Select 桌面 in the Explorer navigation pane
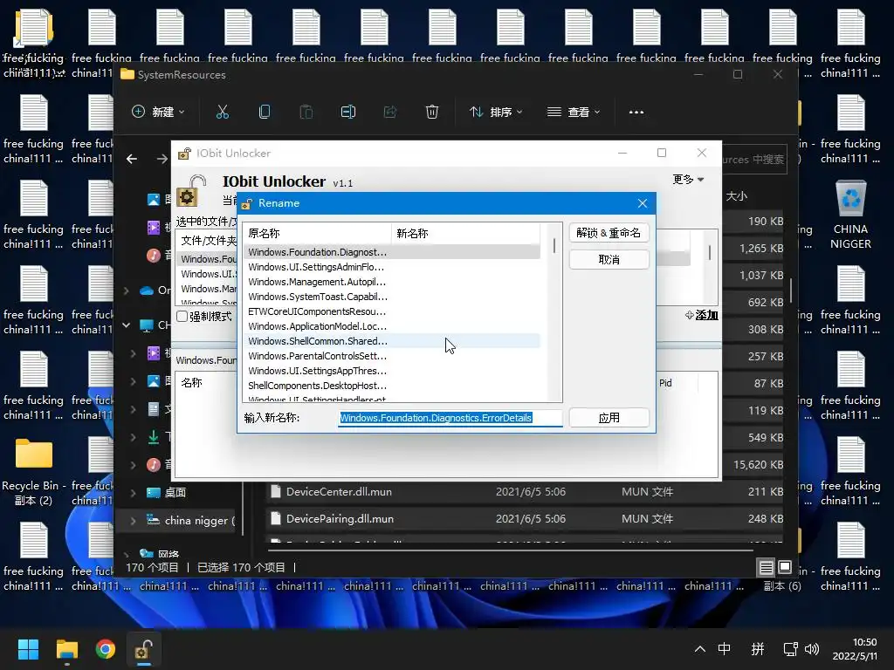Viewport: 894px width, 670px height. click(x=175, y=493)
